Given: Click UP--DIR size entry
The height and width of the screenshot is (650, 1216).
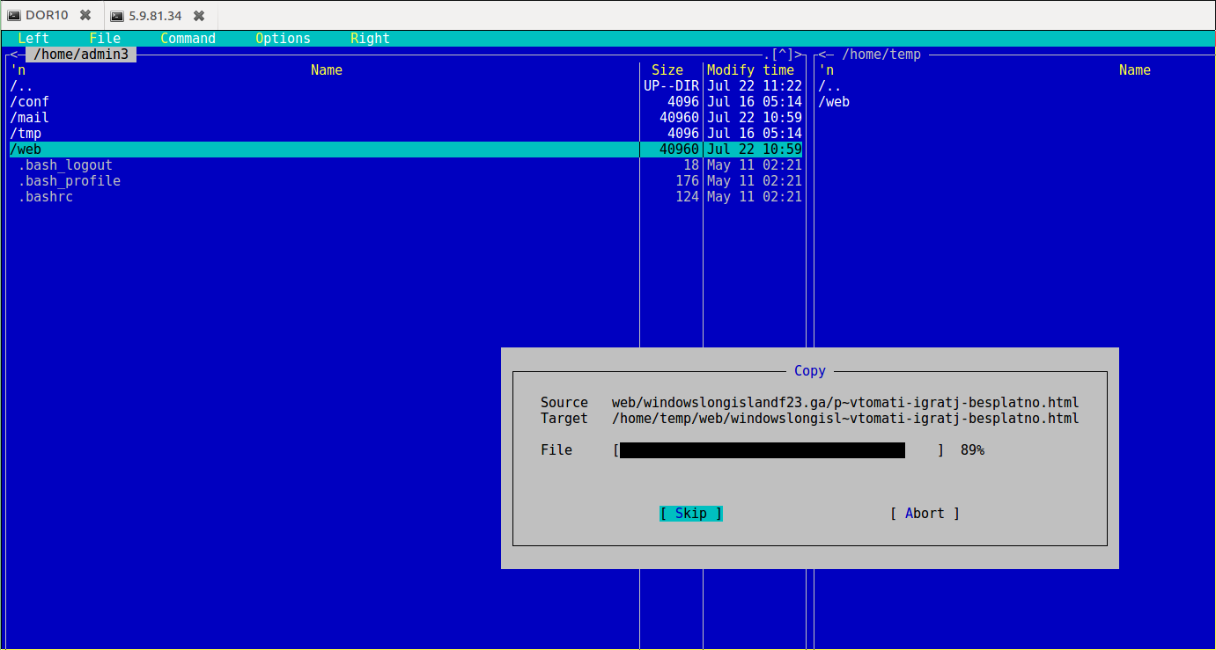Looking at the screenshot, I should 672,86.
